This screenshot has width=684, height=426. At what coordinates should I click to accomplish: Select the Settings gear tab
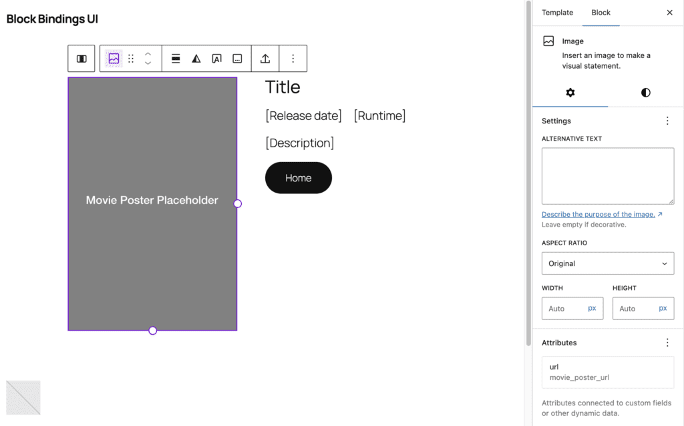[x=570, y=93]
